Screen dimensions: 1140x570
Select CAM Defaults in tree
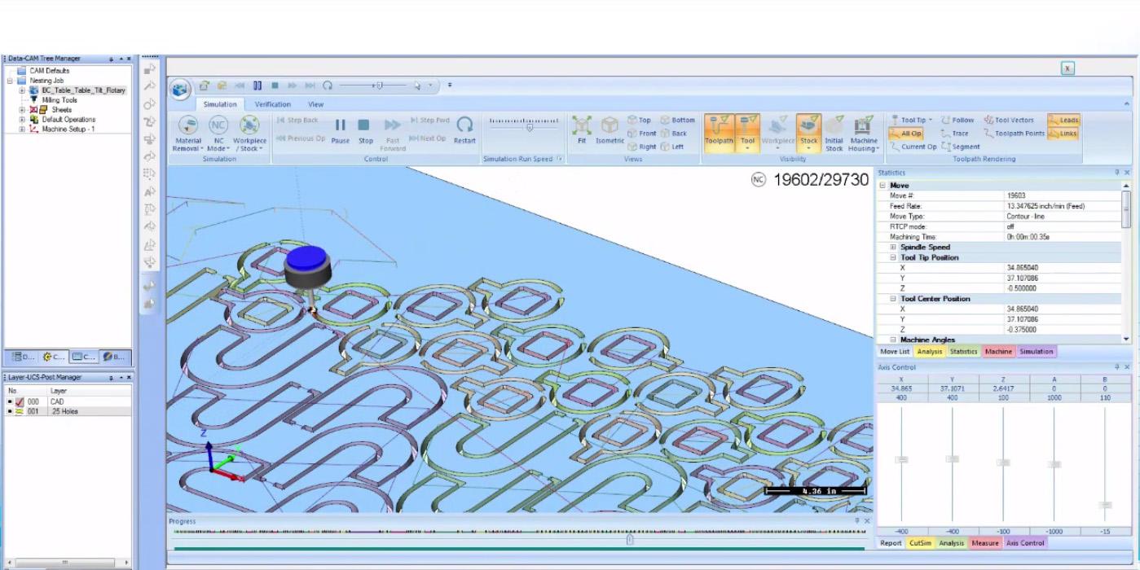coord(49,71)
